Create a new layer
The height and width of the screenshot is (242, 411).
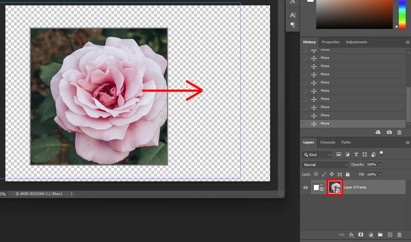390,235
